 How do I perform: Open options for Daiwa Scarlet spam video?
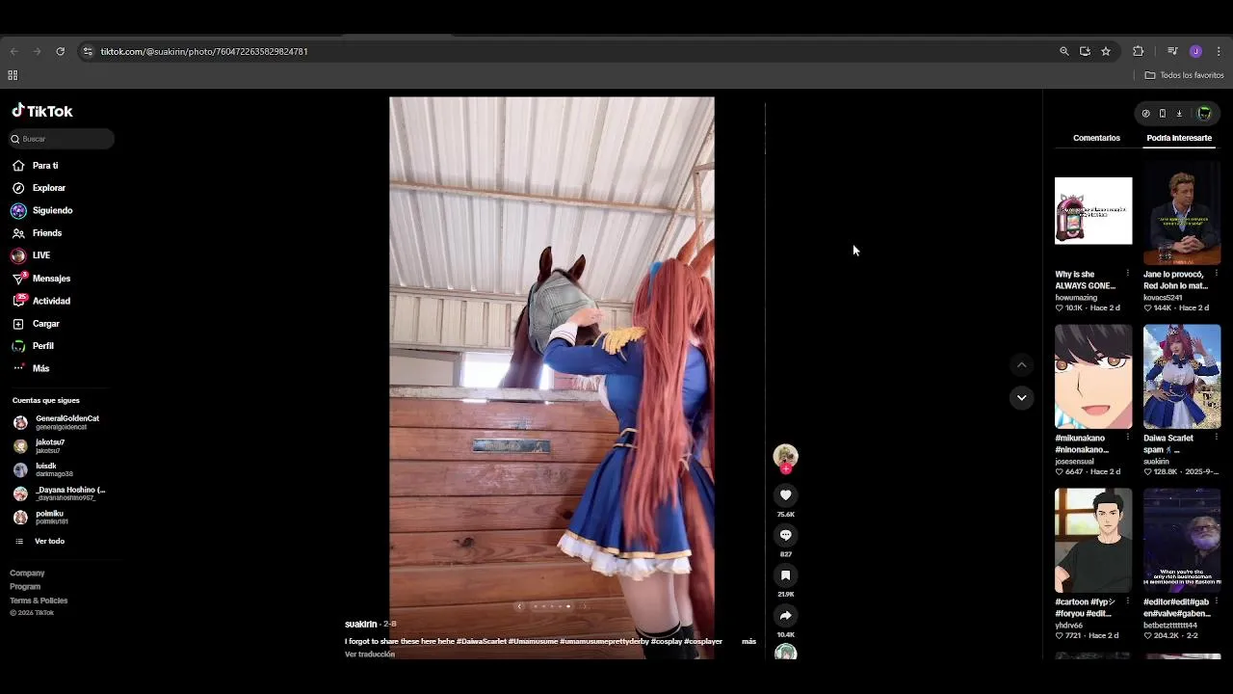click(x=1217, y=438)
